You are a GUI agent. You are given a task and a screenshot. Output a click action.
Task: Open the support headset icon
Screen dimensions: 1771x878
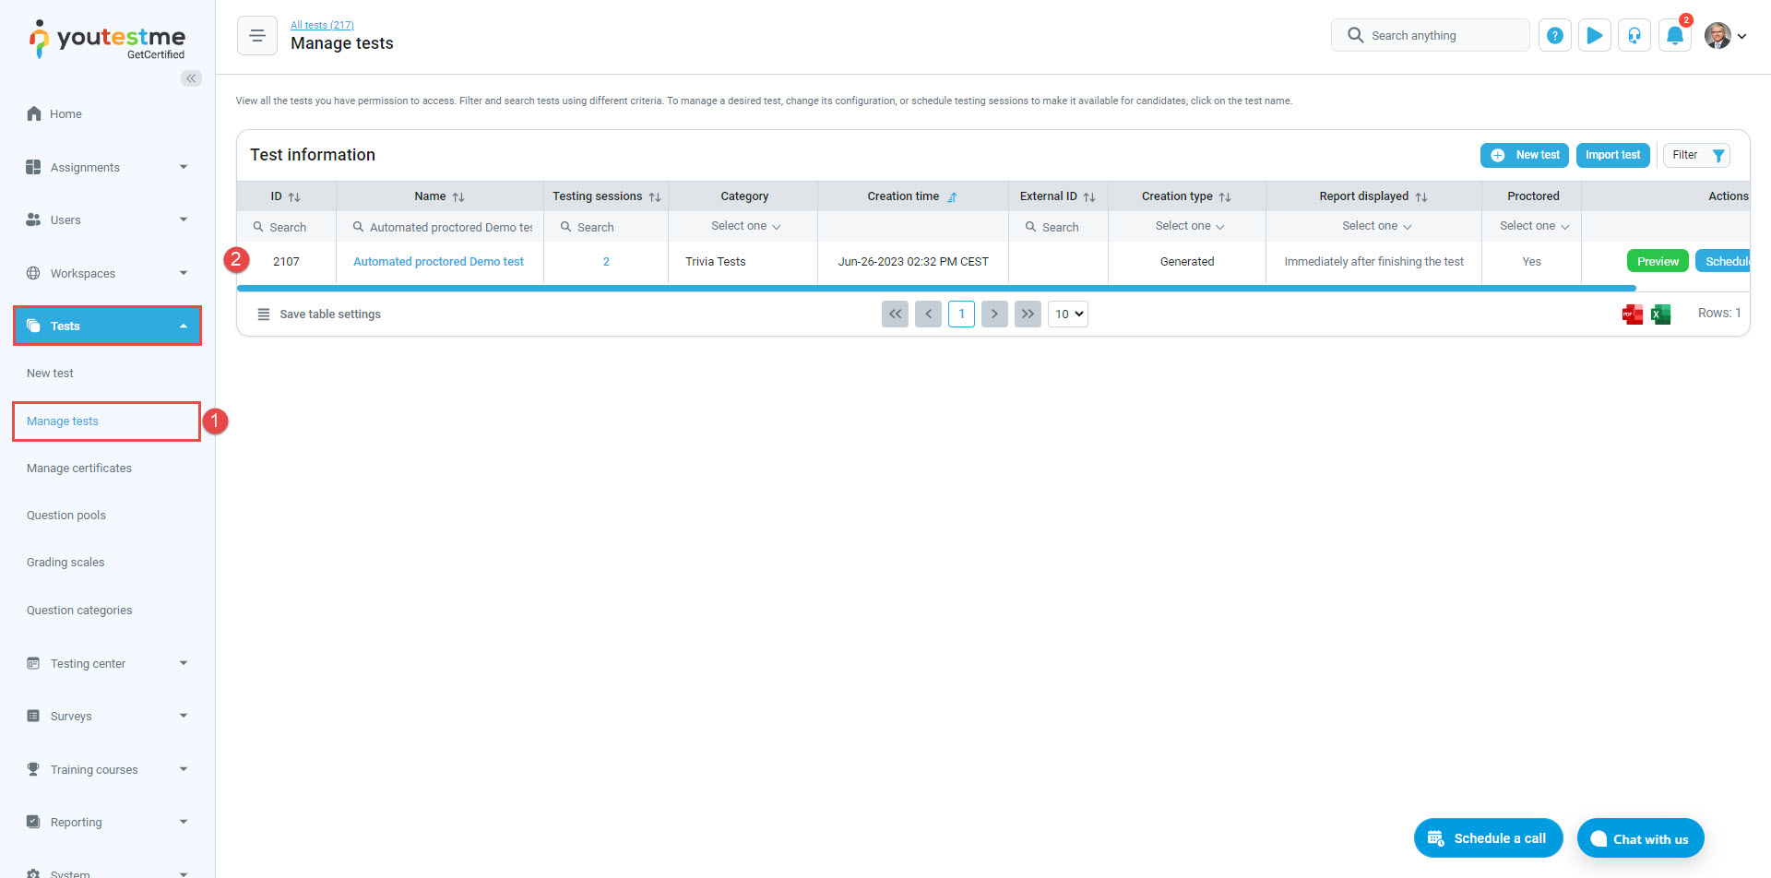point(1634,35)
